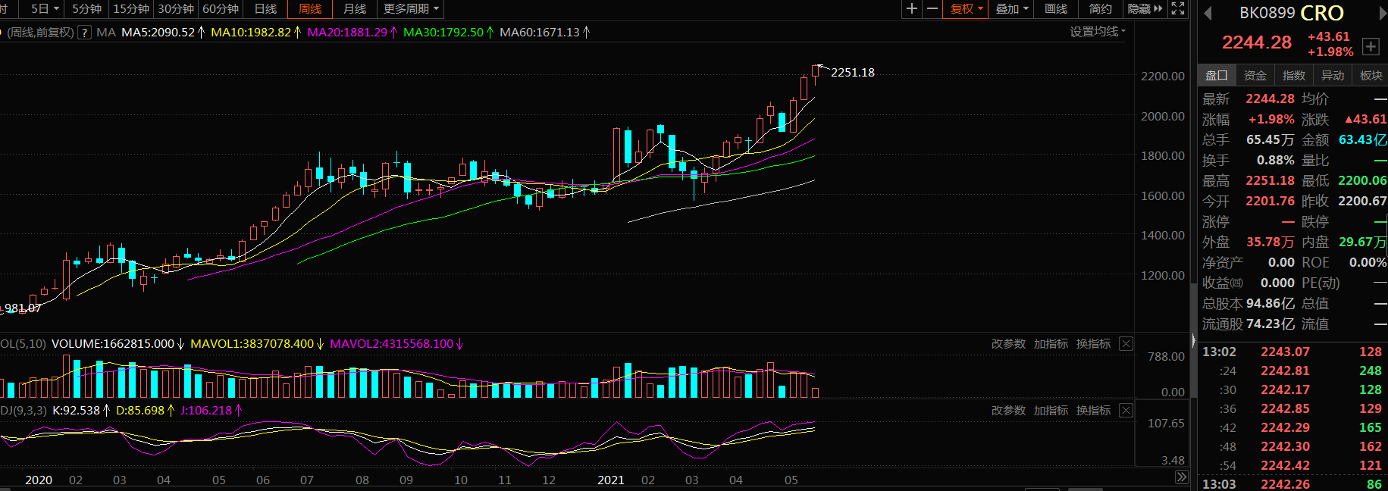This screenshot has width=1388, height=491.
Task: Click 换指标 in the KDJ panel
Action: pyautogui.click(x=1093, y=411)
